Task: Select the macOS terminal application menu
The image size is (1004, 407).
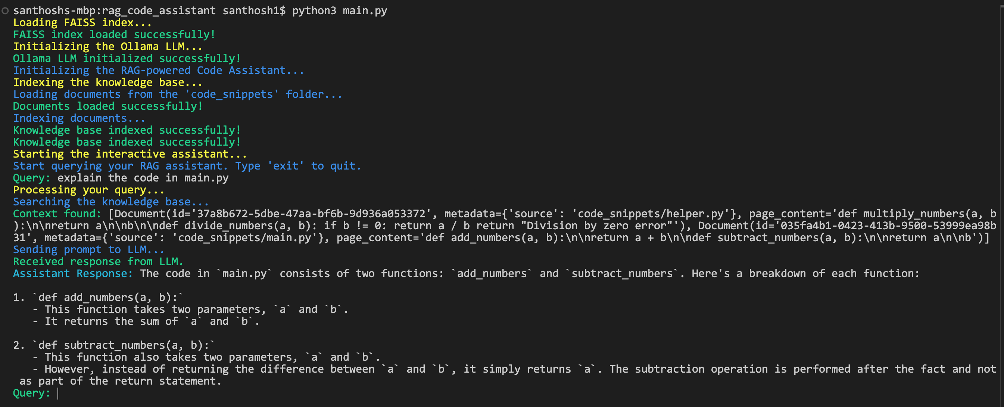Action: point(6,8)
